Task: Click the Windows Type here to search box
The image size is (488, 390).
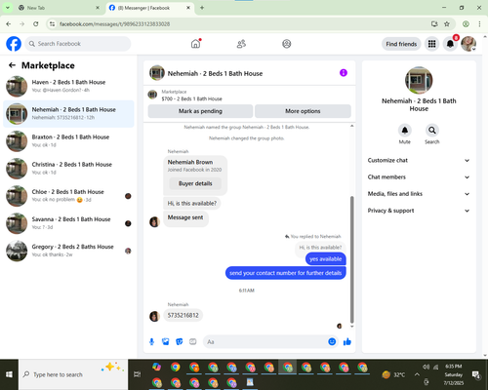Action: coord(73,374)
